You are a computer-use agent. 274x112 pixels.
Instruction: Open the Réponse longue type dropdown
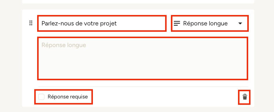[210, 23]
